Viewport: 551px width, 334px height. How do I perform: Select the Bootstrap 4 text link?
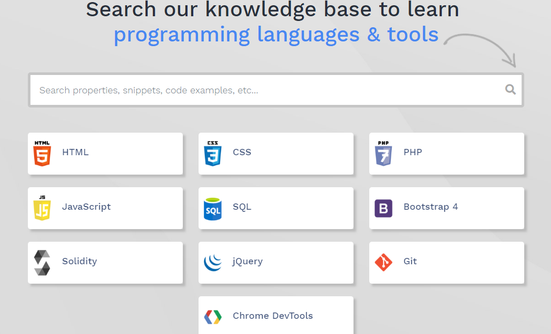tap(431, 207)
